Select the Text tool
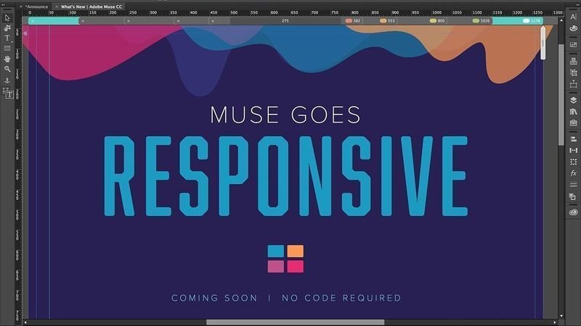 coord(7,38)
